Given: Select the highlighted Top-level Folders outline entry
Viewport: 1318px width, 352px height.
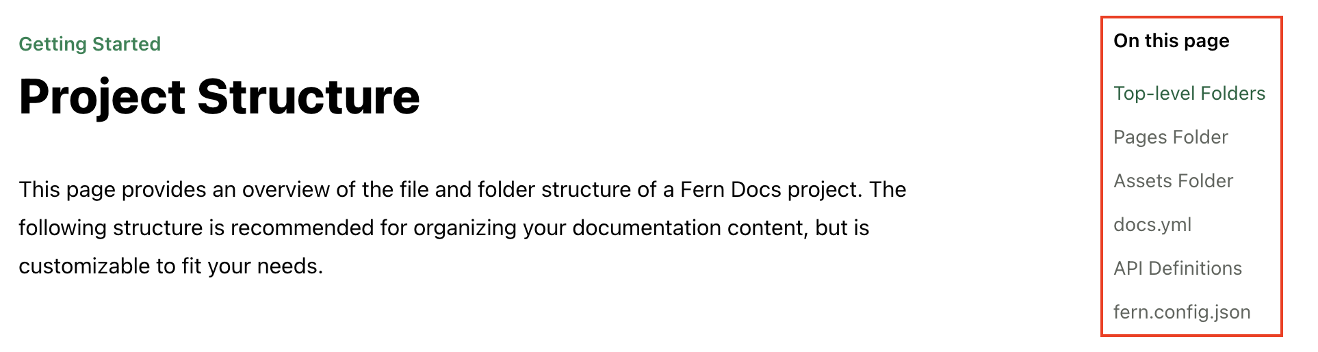Looking at the screenshot, I should coord(1189,94).
